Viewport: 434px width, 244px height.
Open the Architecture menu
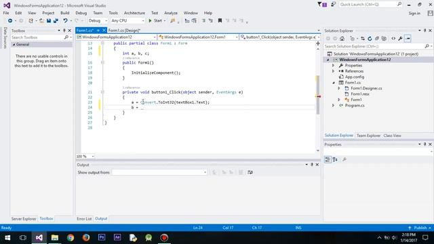(x=134, y=13)
